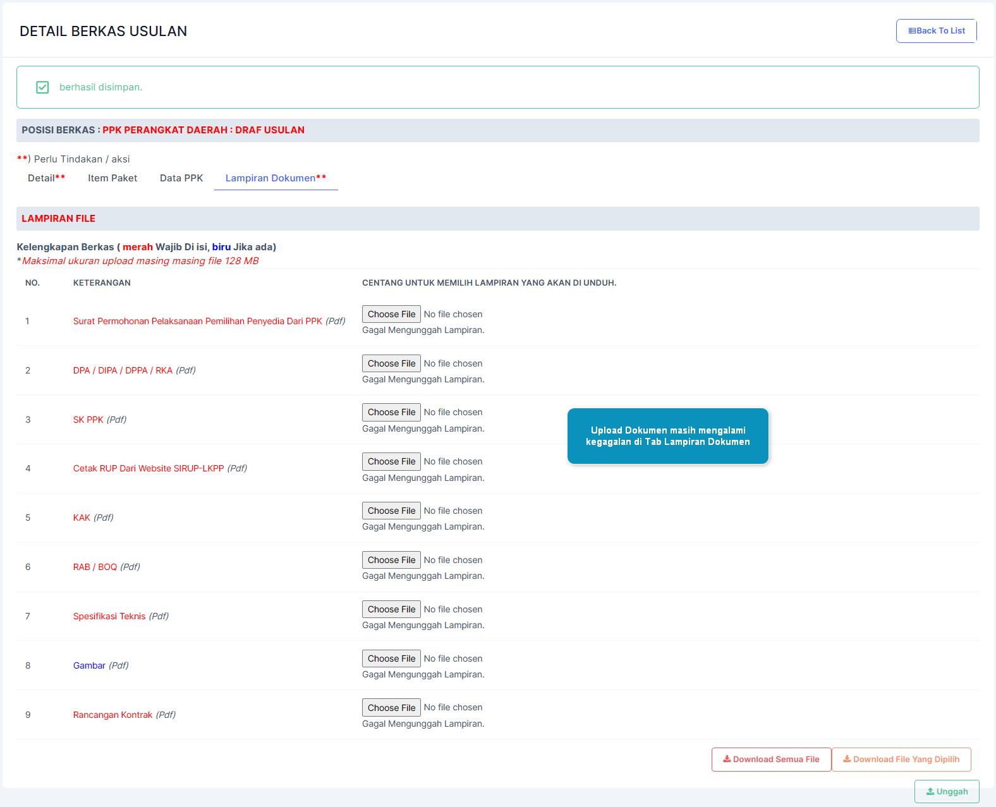Click Download File Yang Dipilih button
This screenshot has height=807, width=996.
tap(901, 760)
